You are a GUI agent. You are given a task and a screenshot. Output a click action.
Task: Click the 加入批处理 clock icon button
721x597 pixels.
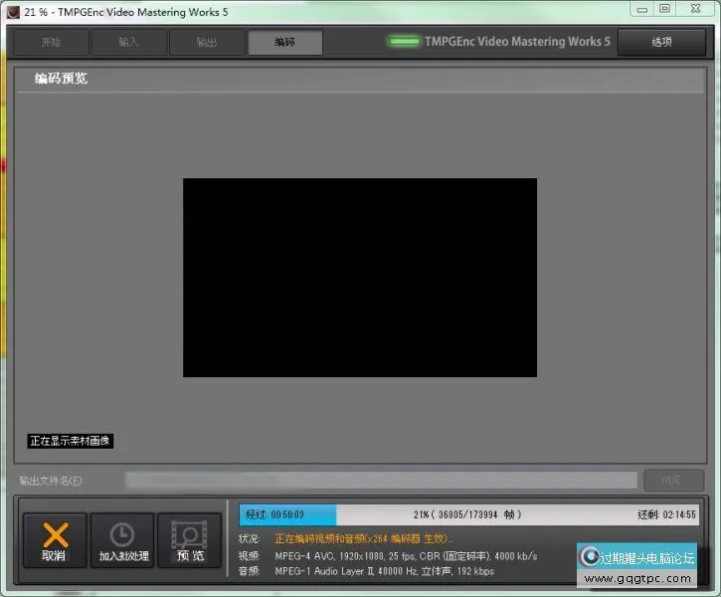[122, 540]
